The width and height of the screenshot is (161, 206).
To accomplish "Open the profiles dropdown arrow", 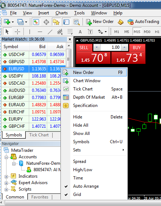I will [x=26, y=22].
